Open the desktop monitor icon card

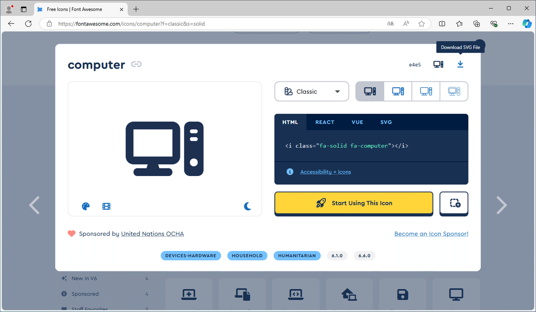(456, 294)
